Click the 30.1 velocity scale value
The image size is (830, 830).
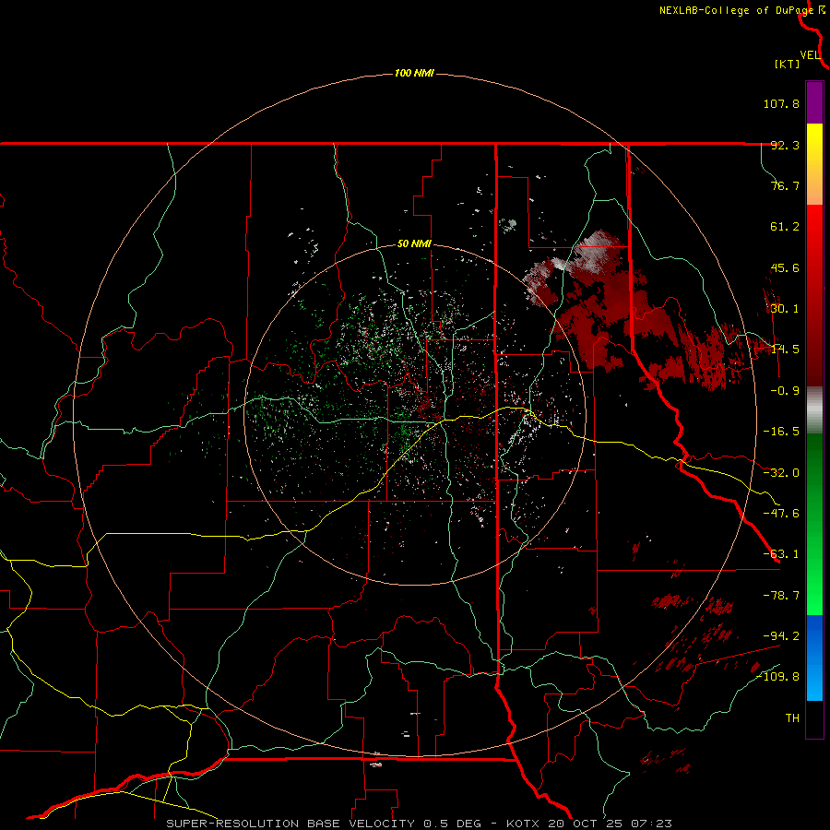[x=785, y=309]
